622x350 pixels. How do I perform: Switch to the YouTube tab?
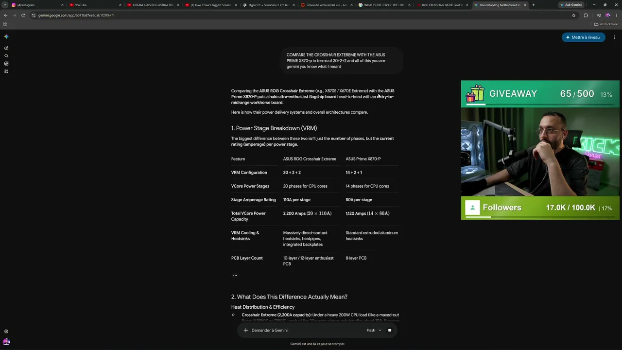(x=95, y=5)
